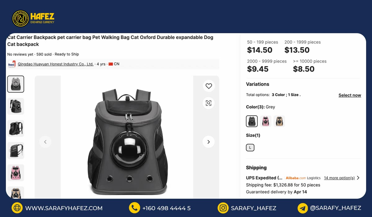
Task: Choose the beige backpack color option
Action: tap(279, 121)
